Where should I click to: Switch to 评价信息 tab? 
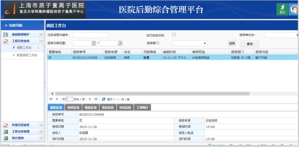(x=125, y=107)
